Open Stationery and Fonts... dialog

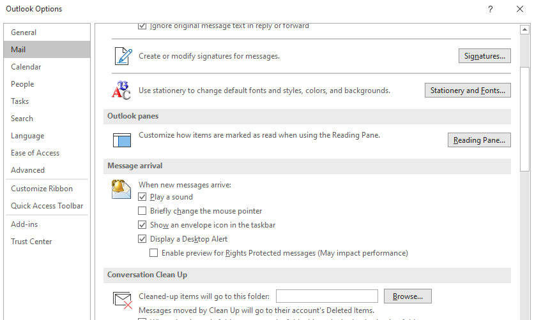click(468, 91)
